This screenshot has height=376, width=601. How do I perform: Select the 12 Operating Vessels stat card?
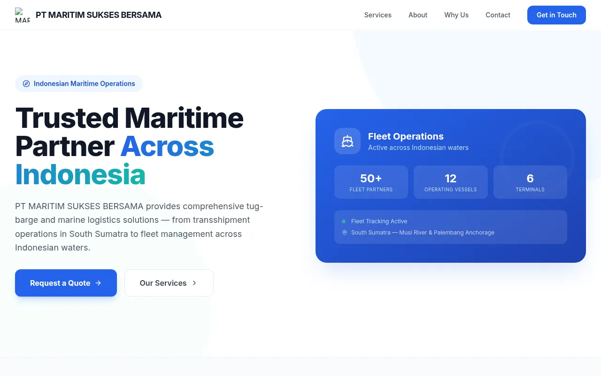(x=451, y=182)
